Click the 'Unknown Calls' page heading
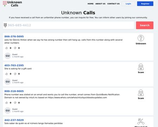This screenshot has width=158, height=127. click(78, 13)
